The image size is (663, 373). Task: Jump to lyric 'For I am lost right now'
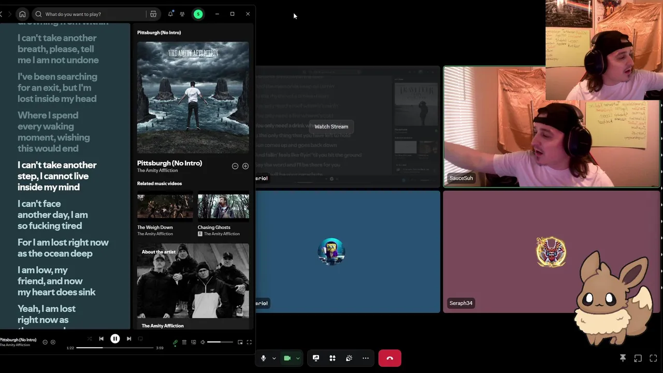point(63,248)
